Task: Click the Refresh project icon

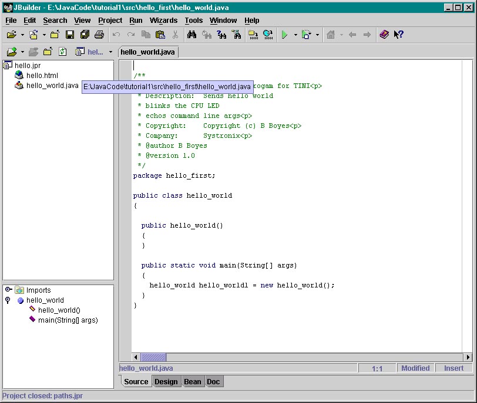Action: coord(62,52)
